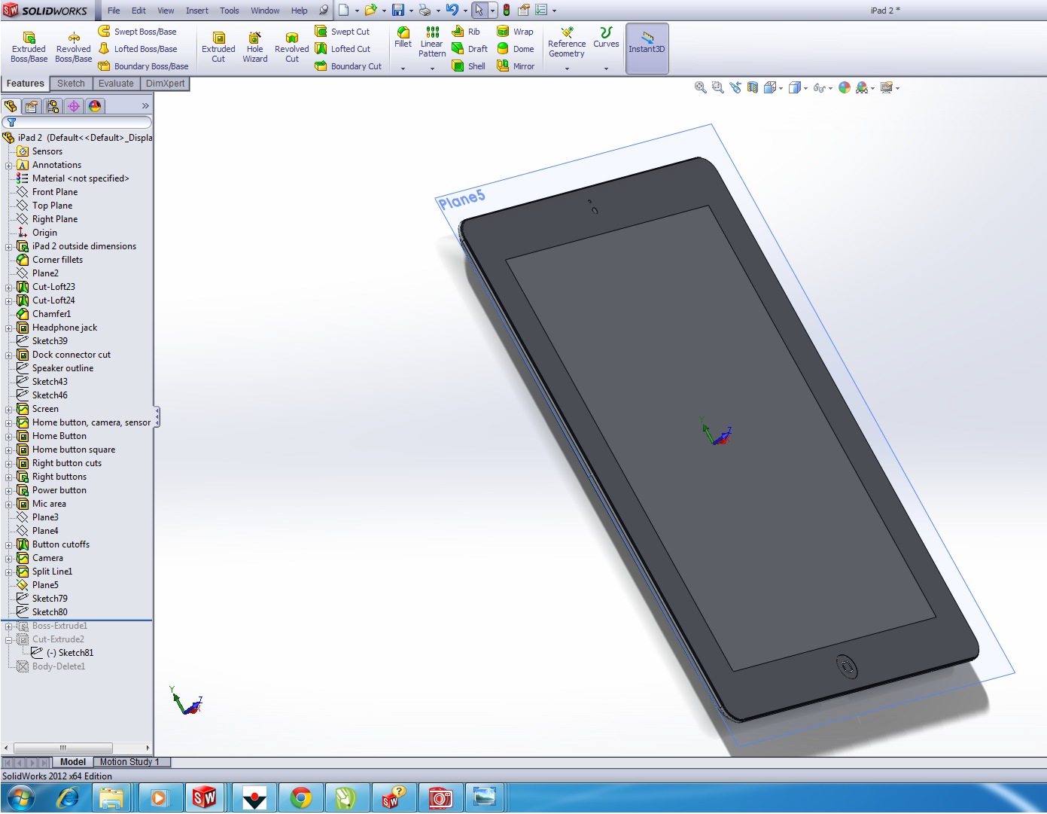This screenshot has height=814, width=1047.
Task: Open Google Chrome from the taskbar
Action: [x=301, y=797]
